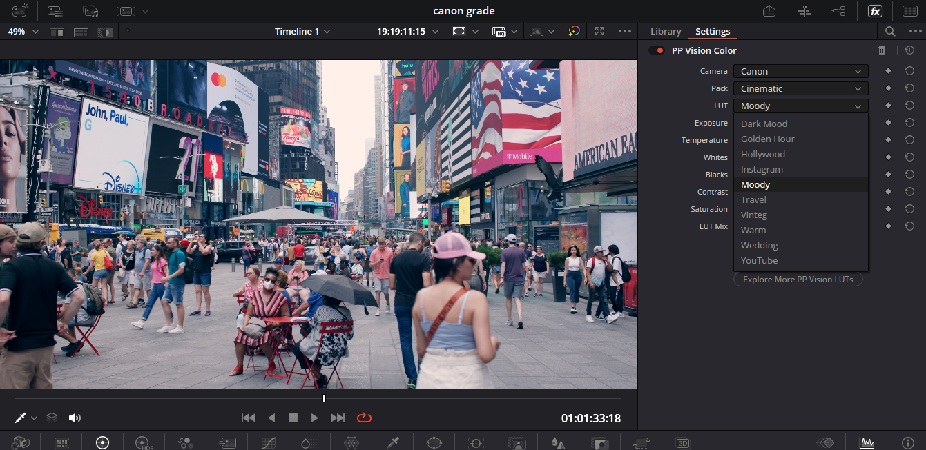
Task: Open the Power Window palette
Action: click(x=434, y=443)
